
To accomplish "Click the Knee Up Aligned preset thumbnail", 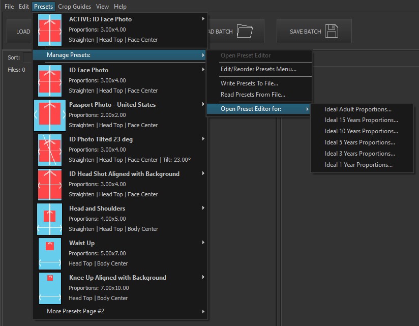I will [x=49, y=288].
